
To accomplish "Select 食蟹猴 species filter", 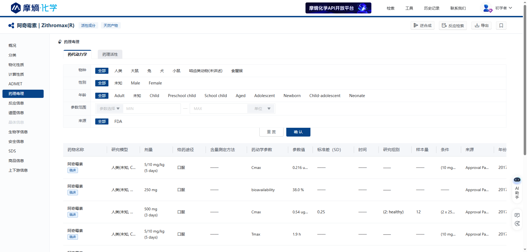I will click(x=237, y=71).
